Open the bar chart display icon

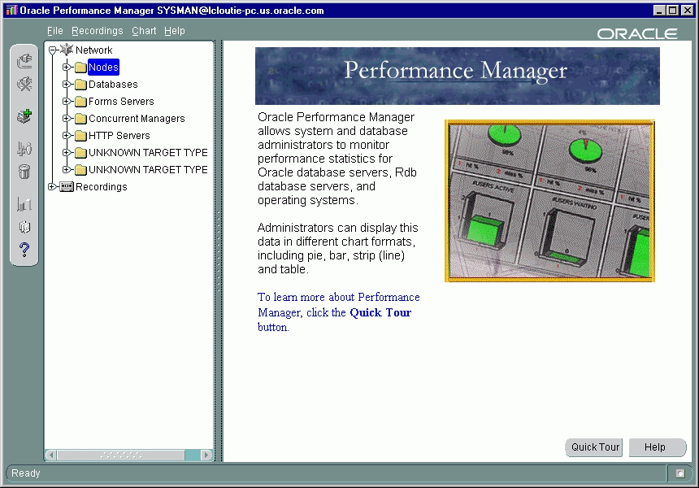[x=24, y=203]
